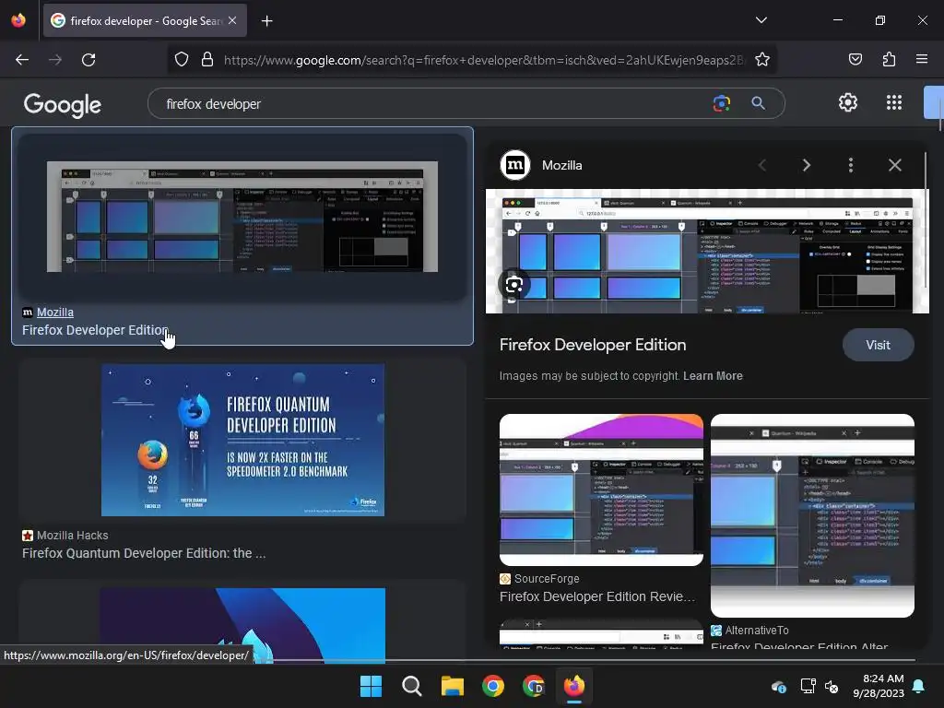The width and height of the screenshot is (944, 708).
Task: Show previous image in preview panel
Action: [762, 165]
